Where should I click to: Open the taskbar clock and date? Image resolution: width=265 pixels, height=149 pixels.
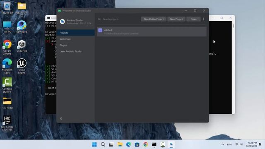[x=251, y=144]
